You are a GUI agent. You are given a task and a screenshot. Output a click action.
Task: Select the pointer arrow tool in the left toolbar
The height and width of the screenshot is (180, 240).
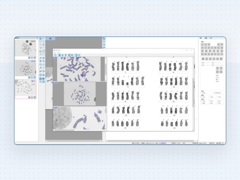pyautogui.click(x=40, y=38)
